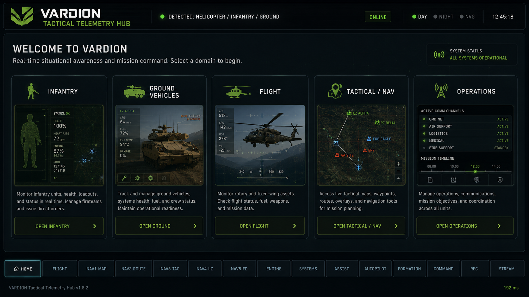Open the clipboard icon under Mission Timeline
Viewport: 529px width, 297px height.
pos(453,180)
